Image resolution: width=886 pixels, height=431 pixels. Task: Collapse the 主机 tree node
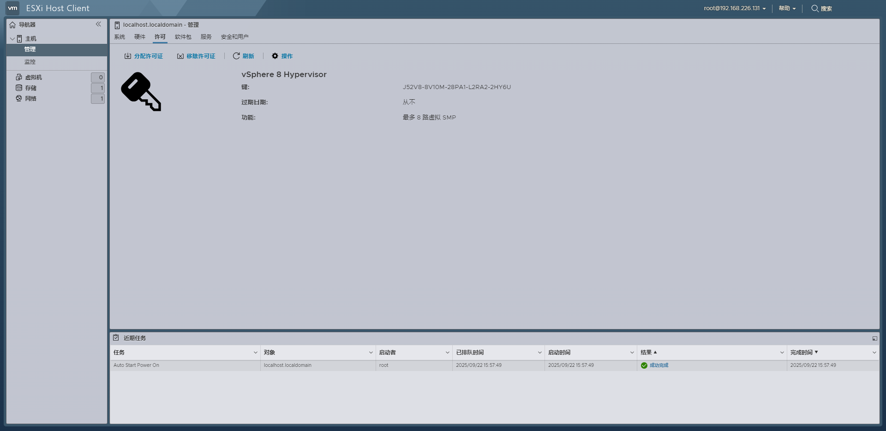tap(12, 39)
